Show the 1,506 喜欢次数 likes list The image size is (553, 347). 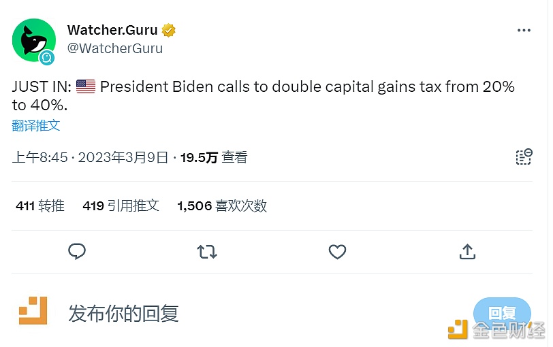222,205
